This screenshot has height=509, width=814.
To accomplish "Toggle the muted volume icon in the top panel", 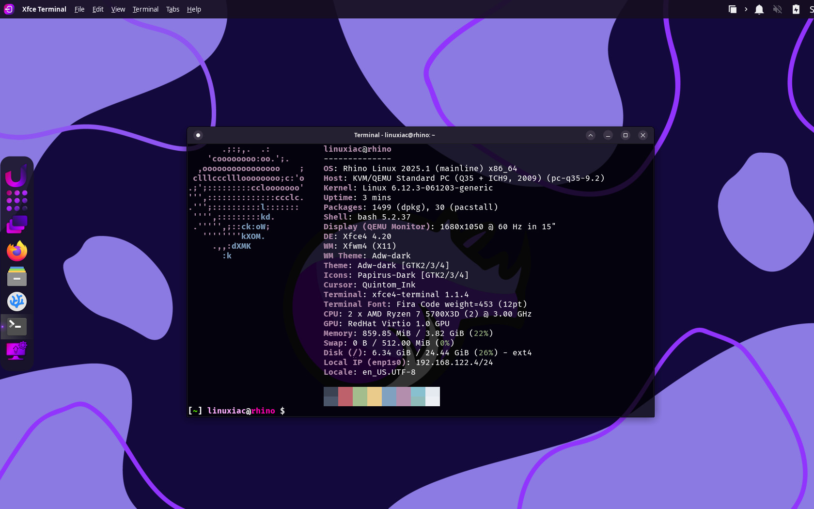I will (x=778, y=9).
